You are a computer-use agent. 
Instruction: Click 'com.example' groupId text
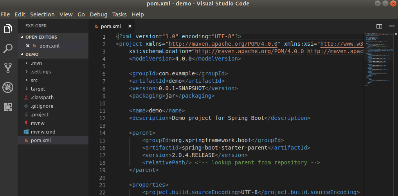[x=176, y=74]
